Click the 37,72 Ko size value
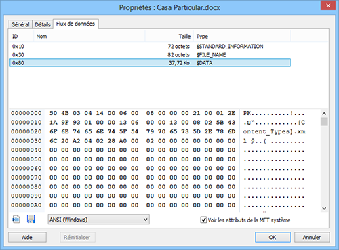The image size is (339, 250). pyautogui.click(x=179, y=63)
